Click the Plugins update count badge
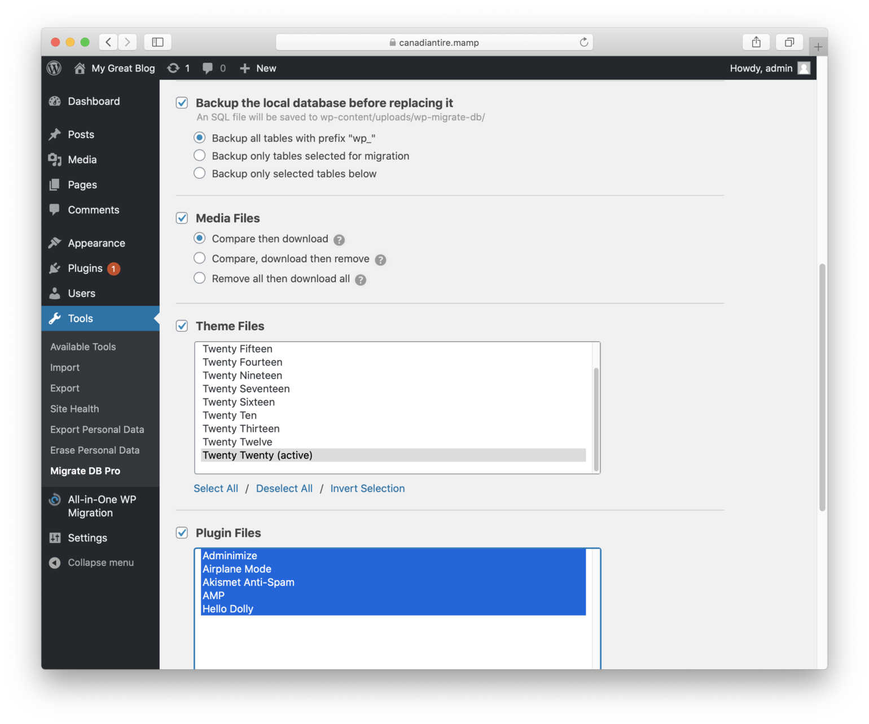The width and height of the screenshot is (869, 724). [114, 269]
